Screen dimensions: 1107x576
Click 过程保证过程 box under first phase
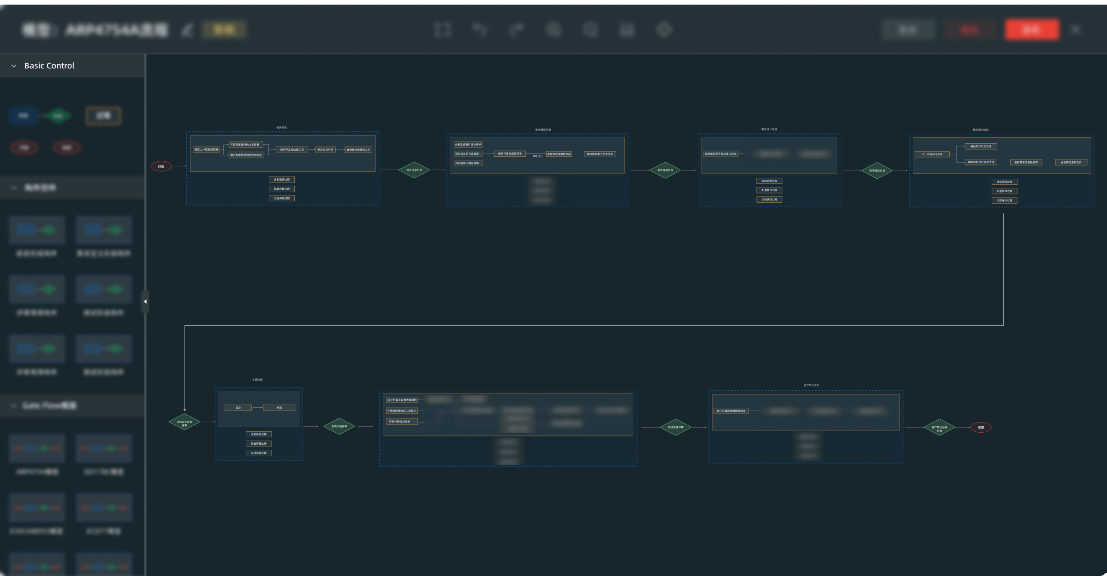tap(282, 198)
